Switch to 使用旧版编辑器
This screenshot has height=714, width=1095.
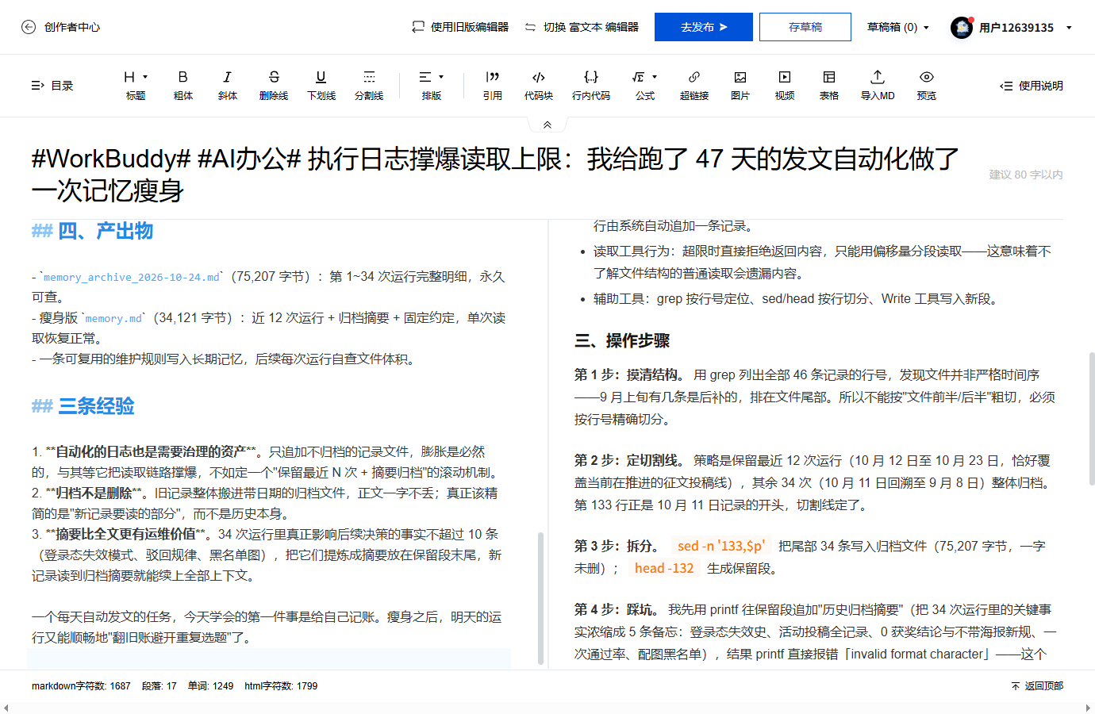click(x=460, y=27)
